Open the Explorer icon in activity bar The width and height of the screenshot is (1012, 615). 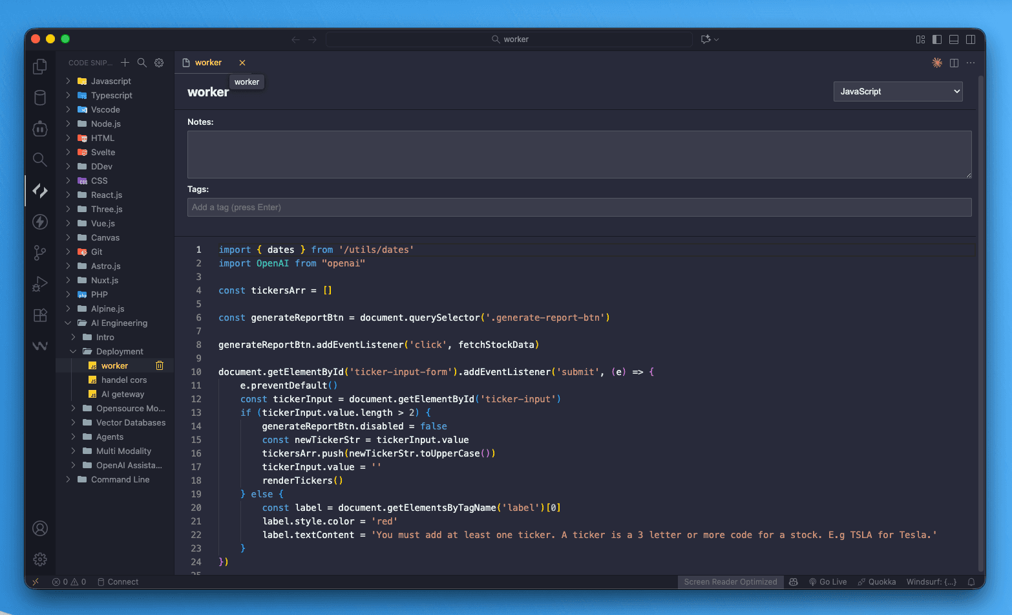point(40,66)
